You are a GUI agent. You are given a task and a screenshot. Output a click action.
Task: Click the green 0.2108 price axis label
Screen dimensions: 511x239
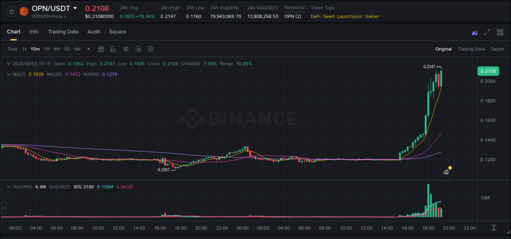[x=488, y=71]
